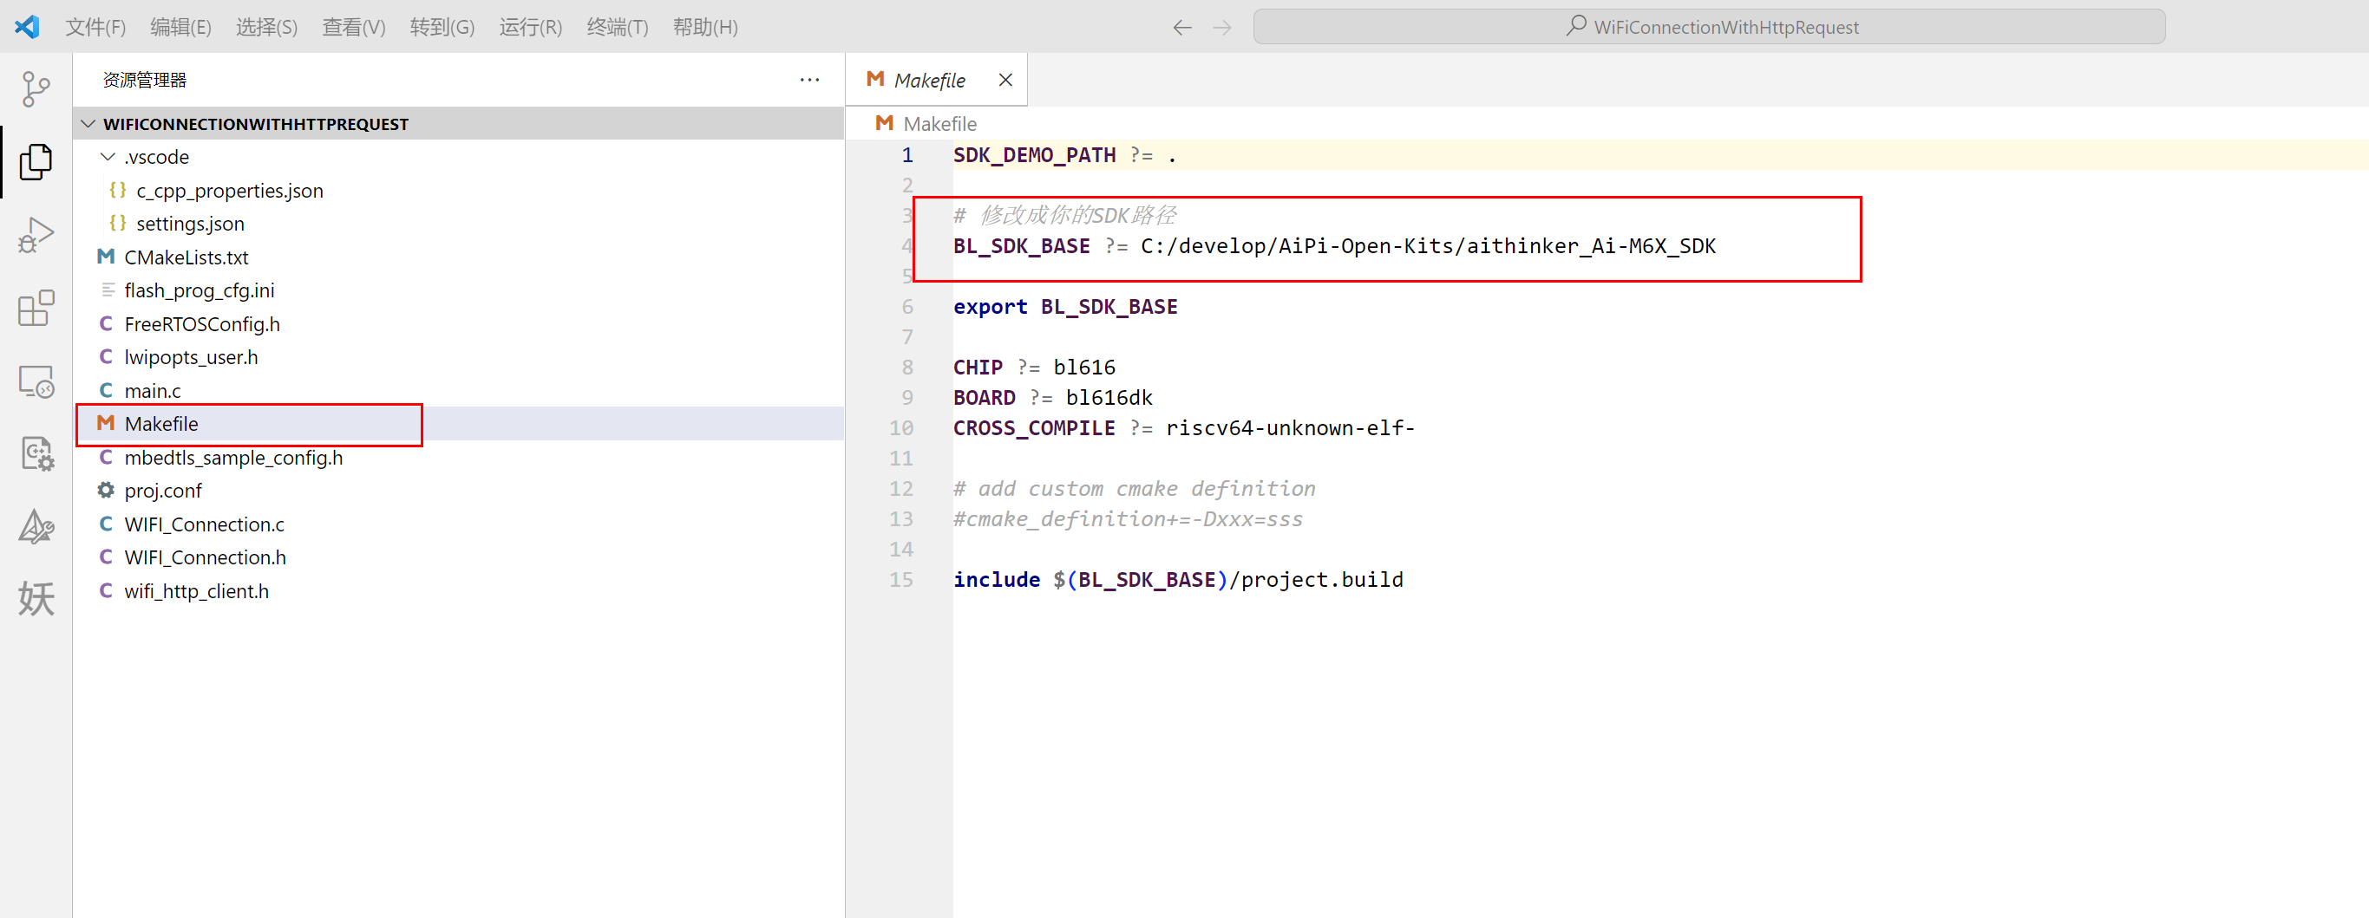Place cursor on SDK_DEMO_PATH text
This screenshot has height=918, width=2369.
[x=1035, y=155]
